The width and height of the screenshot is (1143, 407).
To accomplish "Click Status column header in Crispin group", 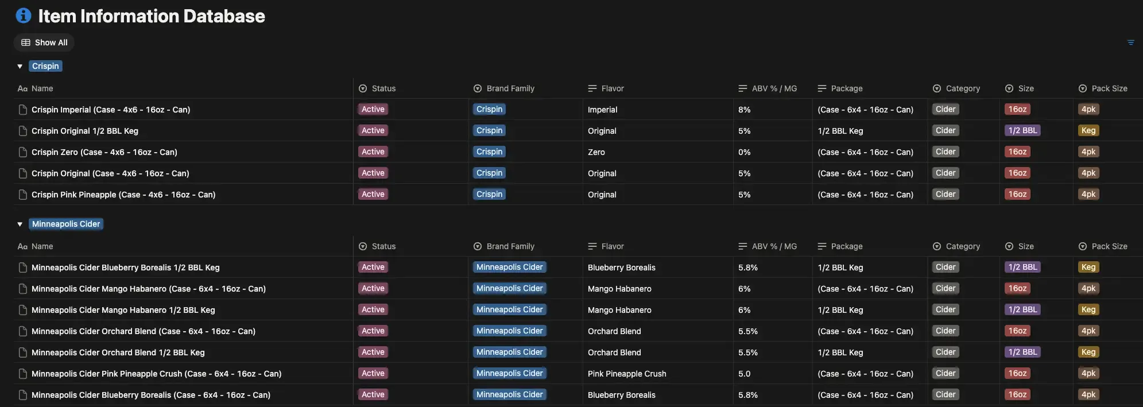I will [377, 88].
